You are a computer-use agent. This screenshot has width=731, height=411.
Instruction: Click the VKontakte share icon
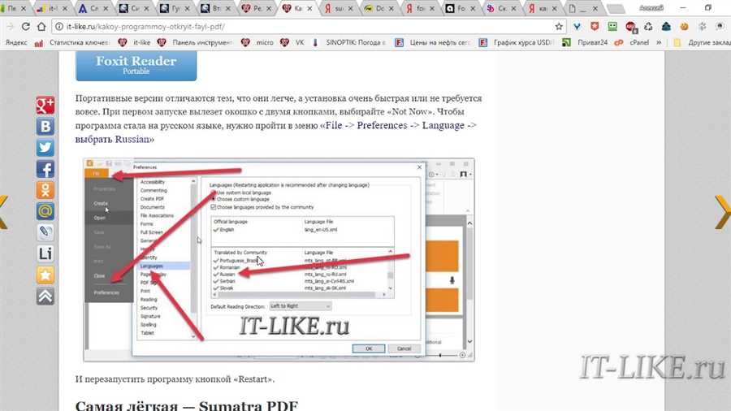tap(45, 126)
